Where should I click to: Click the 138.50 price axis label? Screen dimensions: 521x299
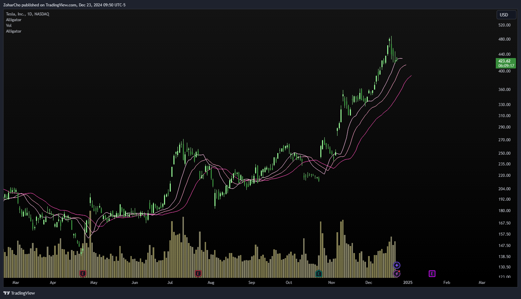coord(504,257)
